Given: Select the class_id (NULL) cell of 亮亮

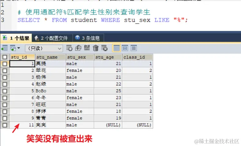Looking at the screenshot, I should point(138,125).
